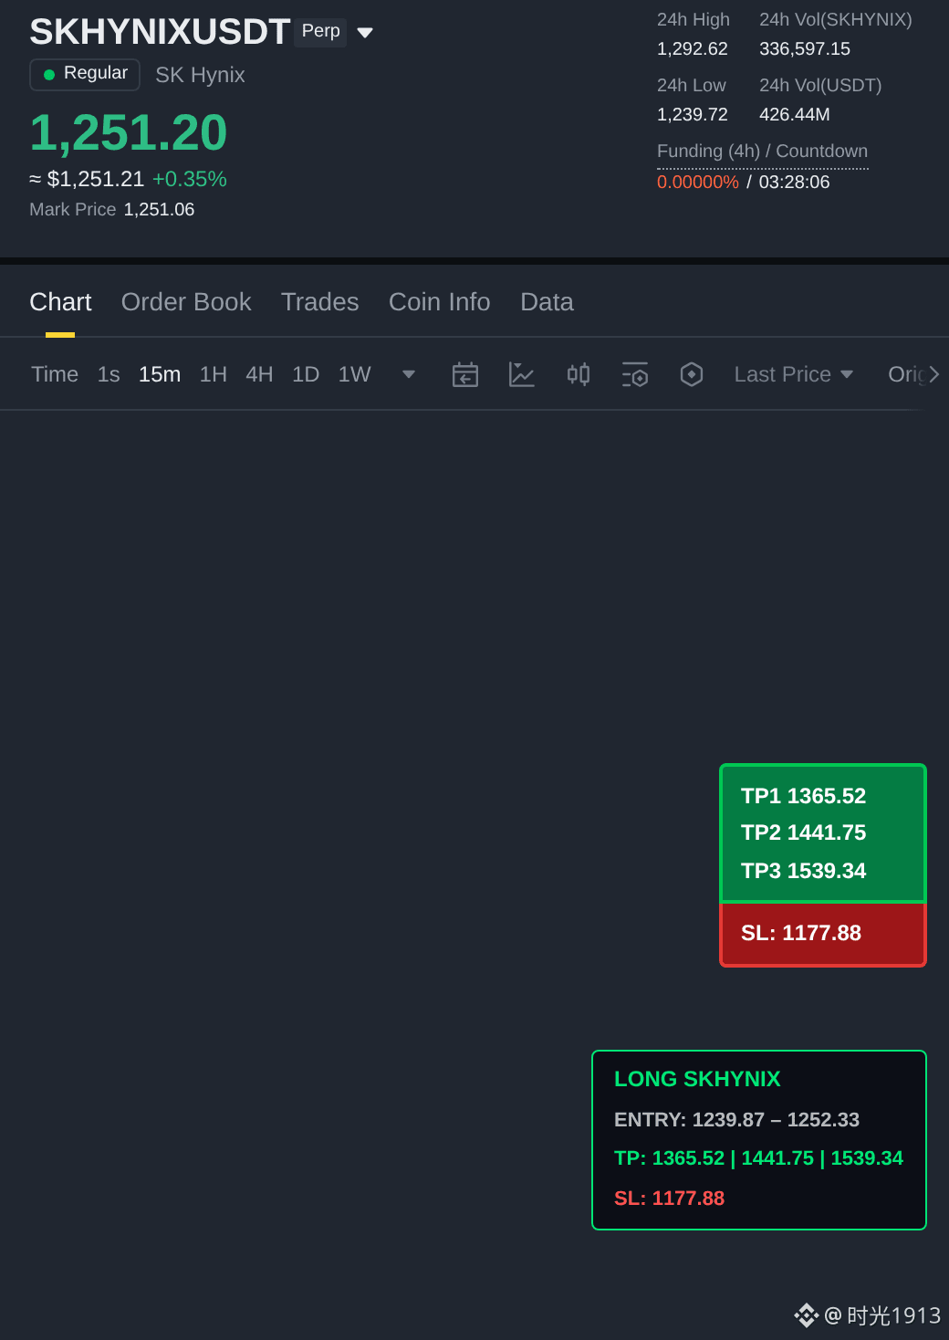Select the 1D interval
Image resolution: width=949 pixels, height=1340 pixels.
click(306, 374)
